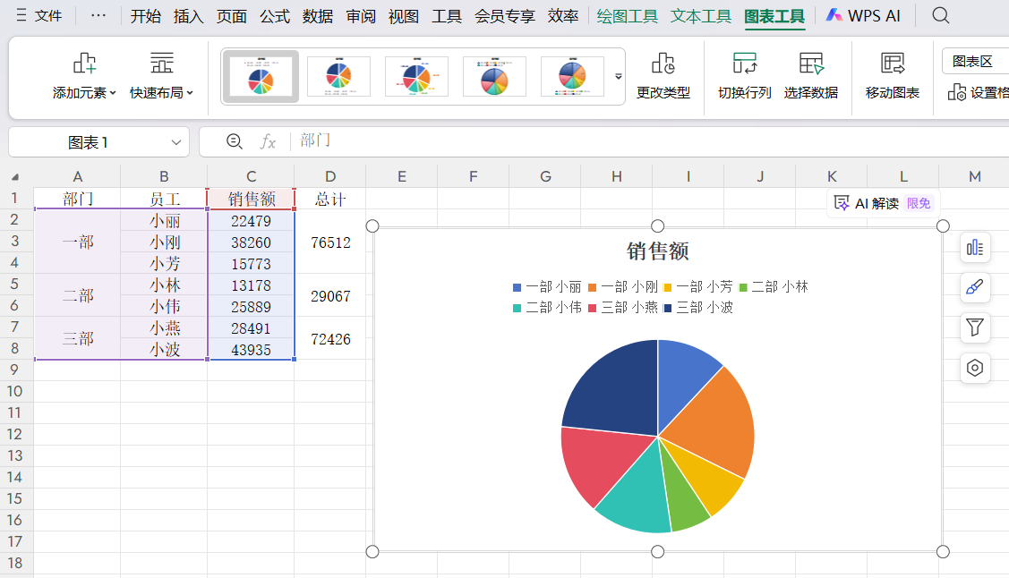The image size is (1009, 578).
Task: Open the chart elements panel icon beside the chart
Action: click(975, 248)
